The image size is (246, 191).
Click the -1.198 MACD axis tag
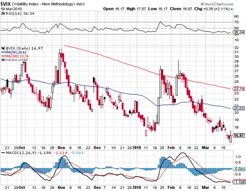(239, 182)
